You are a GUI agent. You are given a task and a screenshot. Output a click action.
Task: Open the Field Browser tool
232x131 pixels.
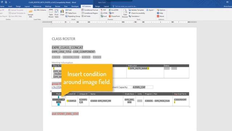[x=125, y=13]
